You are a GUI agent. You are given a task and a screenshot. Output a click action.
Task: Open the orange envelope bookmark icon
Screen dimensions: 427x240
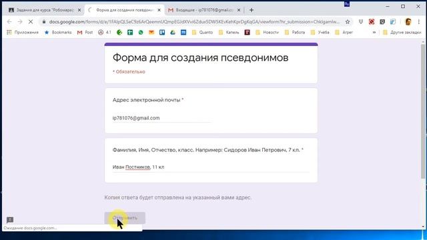pos(151,33)
